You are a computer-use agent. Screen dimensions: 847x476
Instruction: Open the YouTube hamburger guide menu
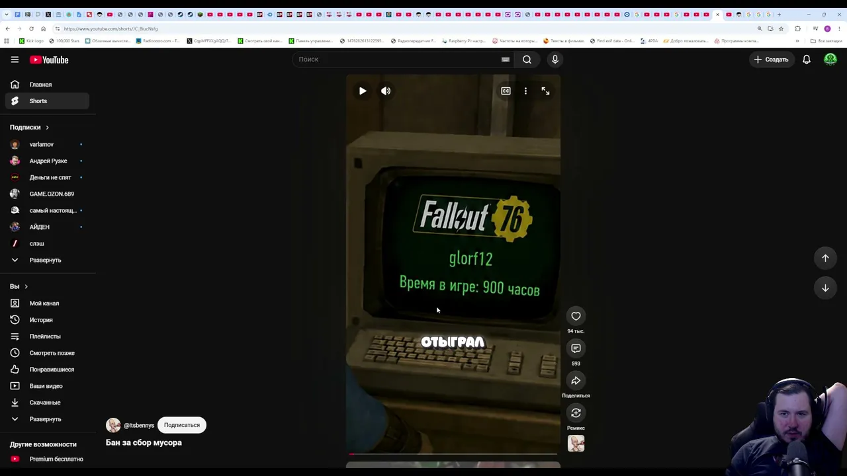coord(15,59)
